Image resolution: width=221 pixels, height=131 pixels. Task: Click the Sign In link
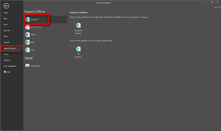[x=217, y=7]
